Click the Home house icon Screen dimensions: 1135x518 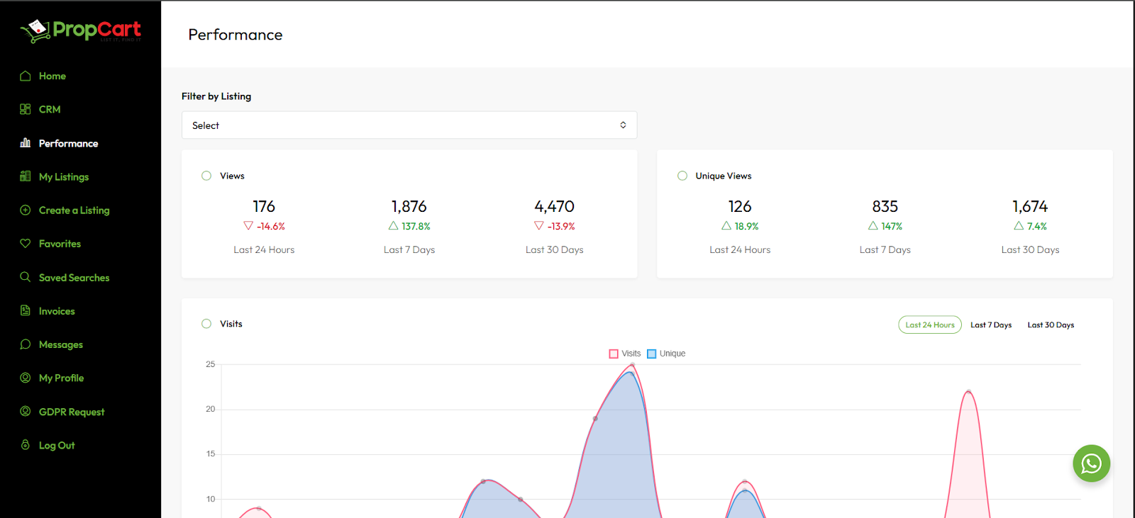click(26, 76)
